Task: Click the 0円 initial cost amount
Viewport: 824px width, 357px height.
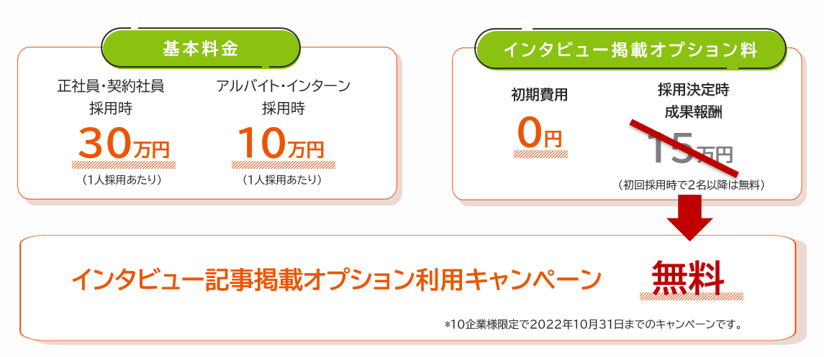Action: point(540,134)
